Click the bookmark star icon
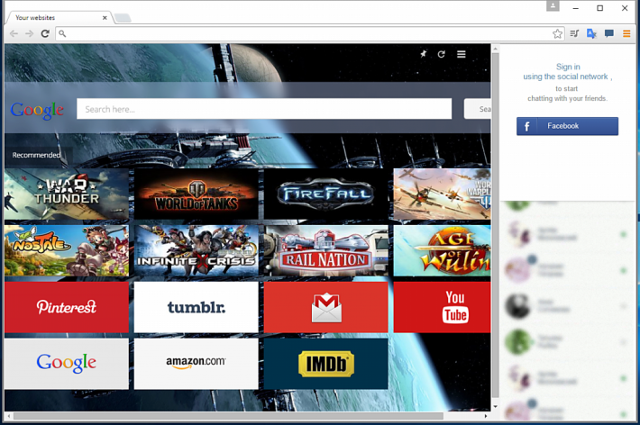 click(x=557, y=34)
